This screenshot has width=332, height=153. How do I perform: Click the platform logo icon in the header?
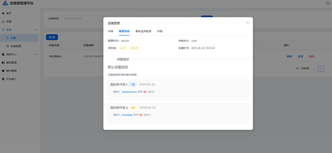(5, 3)
